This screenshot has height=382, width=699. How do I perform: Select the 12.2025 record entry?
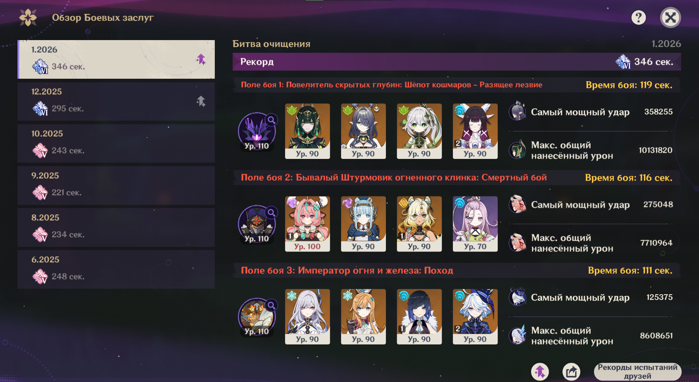pos(116,101)
